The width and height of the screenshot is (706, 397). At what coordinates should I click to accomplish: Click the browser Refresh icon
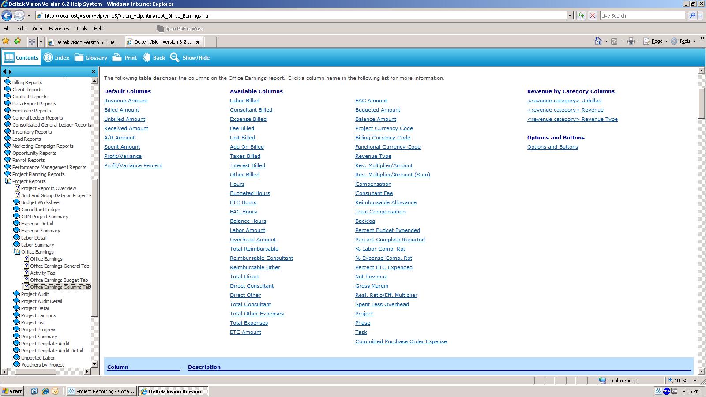pos(581,16)
